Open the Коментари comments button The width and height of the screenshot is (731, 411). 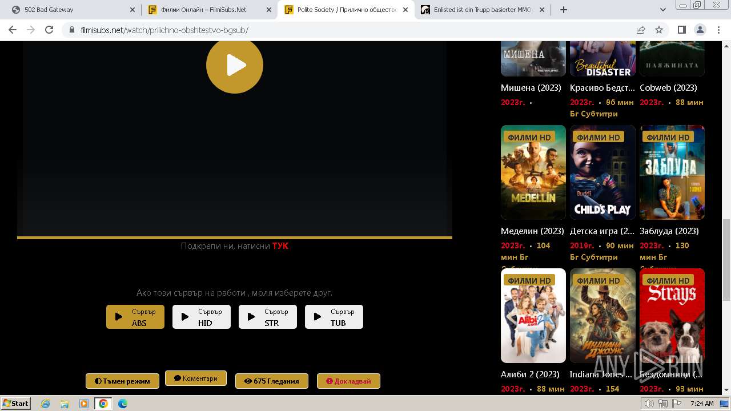[x=196, y=378]
